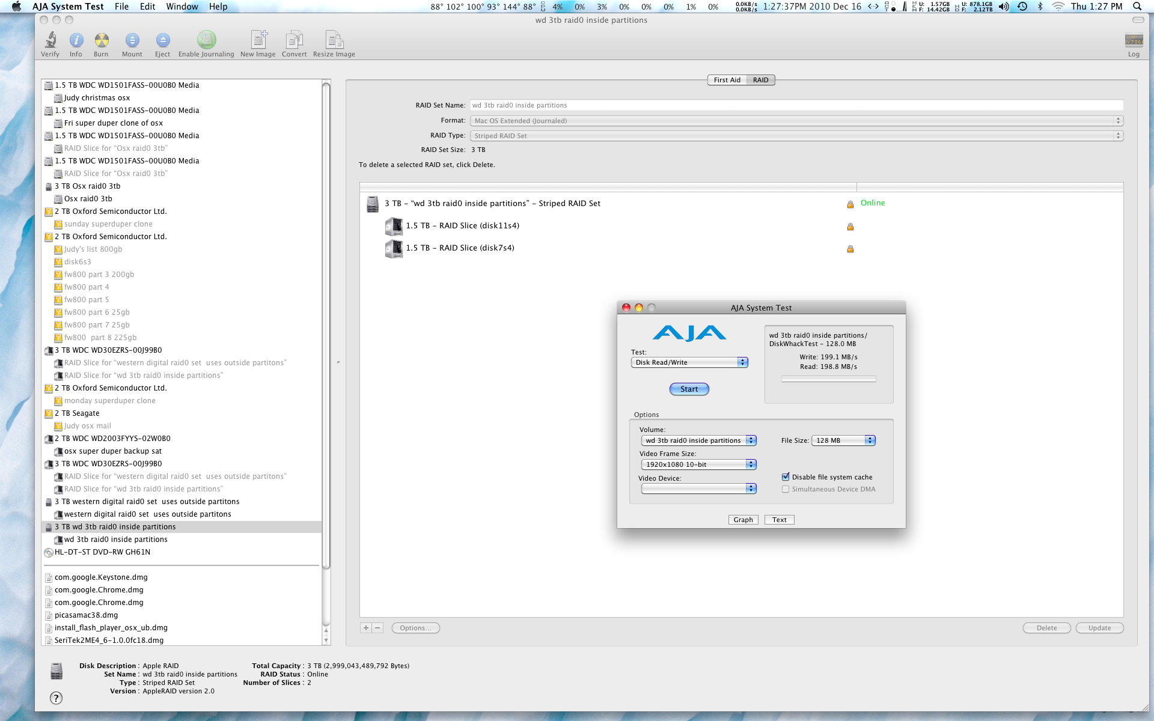Open the File Size dropdown
This screenshot has width=1154, height=721.
[x=843, y=440]
